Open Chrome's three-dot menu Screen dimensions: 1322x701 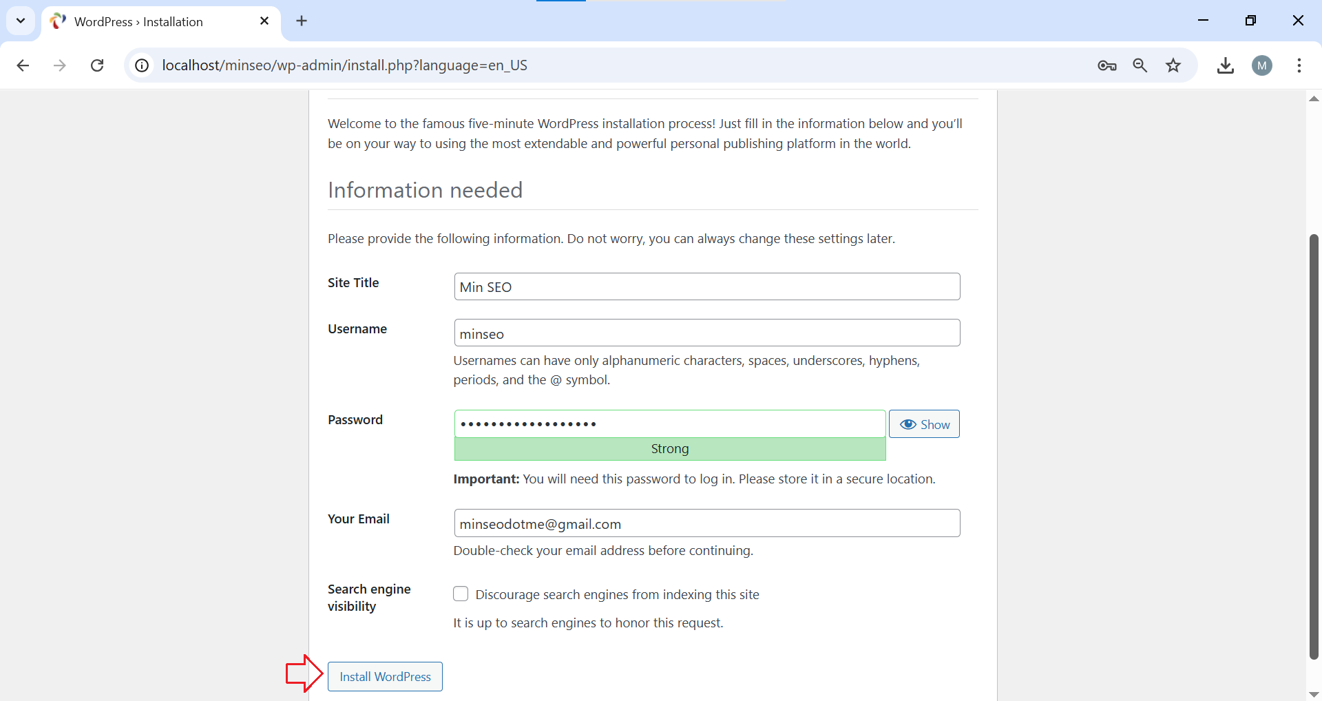(x=1299, y=65)
